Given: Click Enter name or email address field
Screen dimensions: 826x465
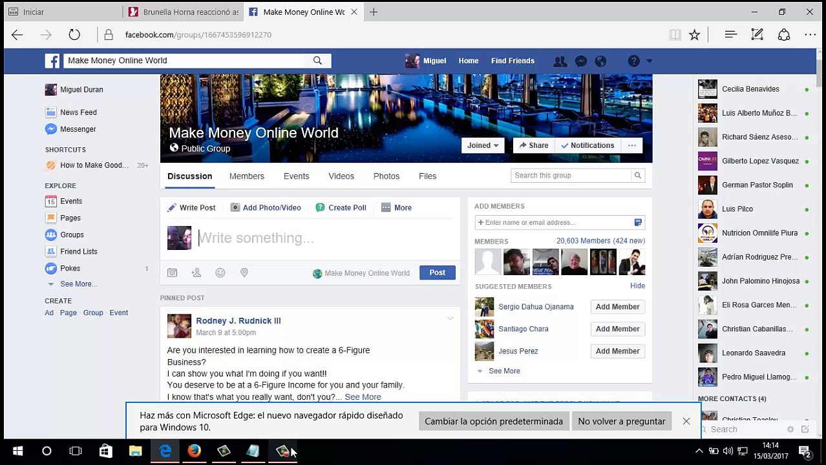Looking at the screenshot, I should [560, 222].
